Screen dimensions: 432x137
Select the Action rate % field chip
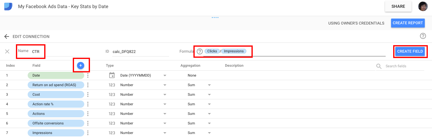pos(56,104)
